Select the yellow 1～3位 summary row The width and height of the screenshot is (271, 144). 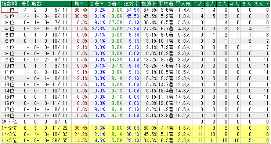pos(135,134)
